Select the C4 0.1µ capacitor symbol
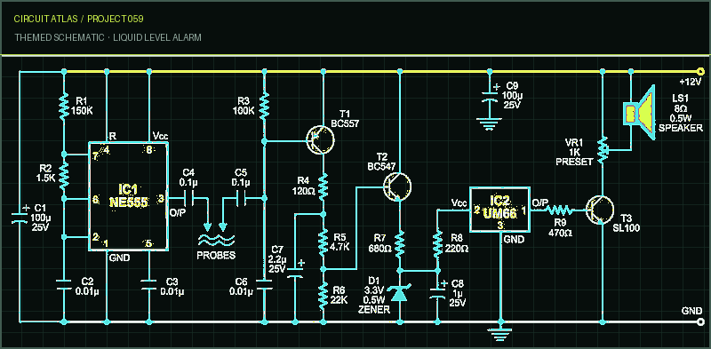This screenshot has height=349, width=711. click(189, 198)
